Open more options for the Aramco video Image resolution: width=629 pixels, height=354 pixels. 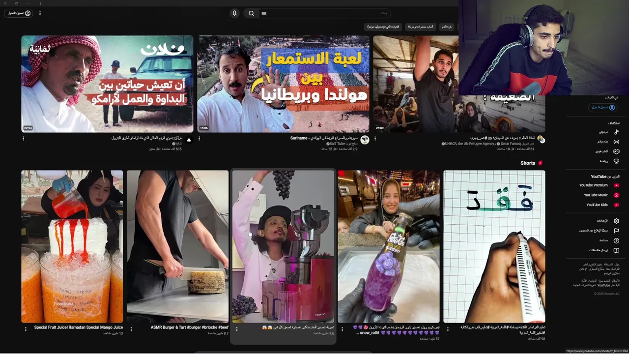click(x=23, y=139)
